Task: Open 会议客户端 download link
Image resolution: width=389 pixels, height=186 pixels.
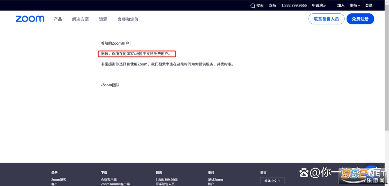Action: [109, 180]
